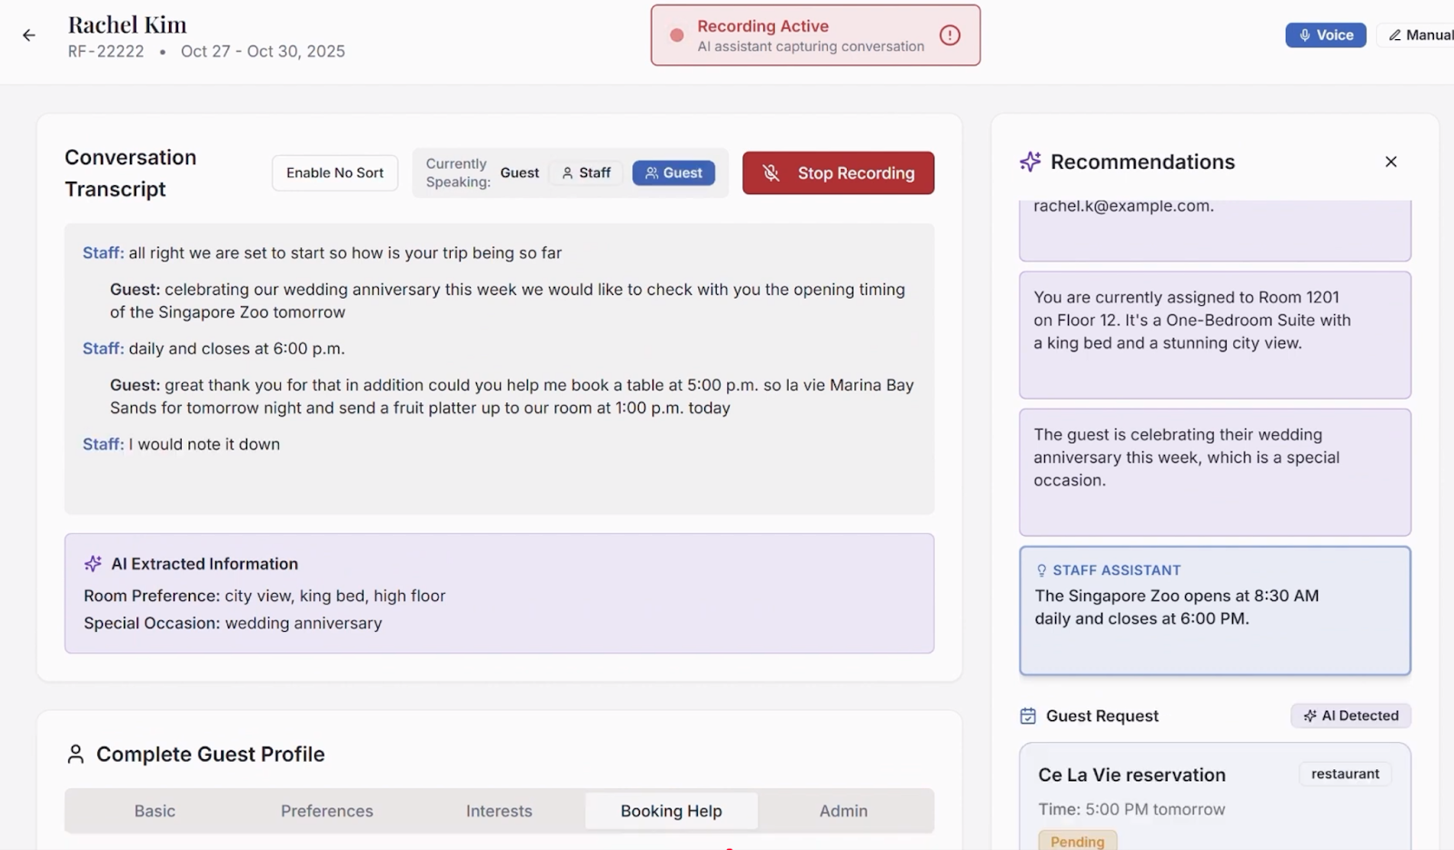
Task: Click the lightbulb icon in Staff Assistant card
Action: (1041, 569)
